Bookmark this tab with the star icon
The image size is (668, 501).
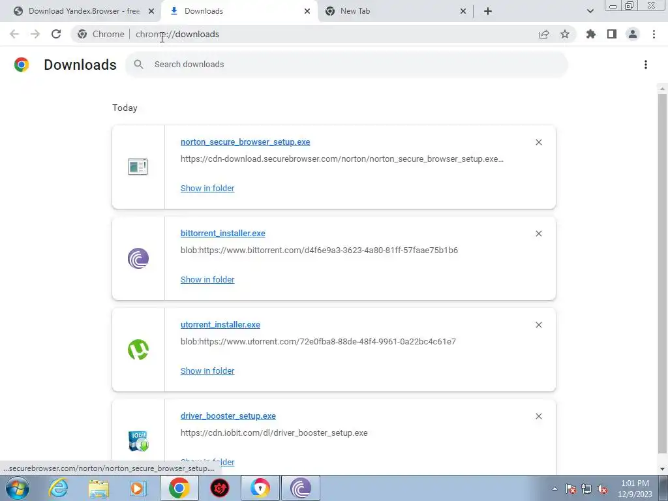565,34
